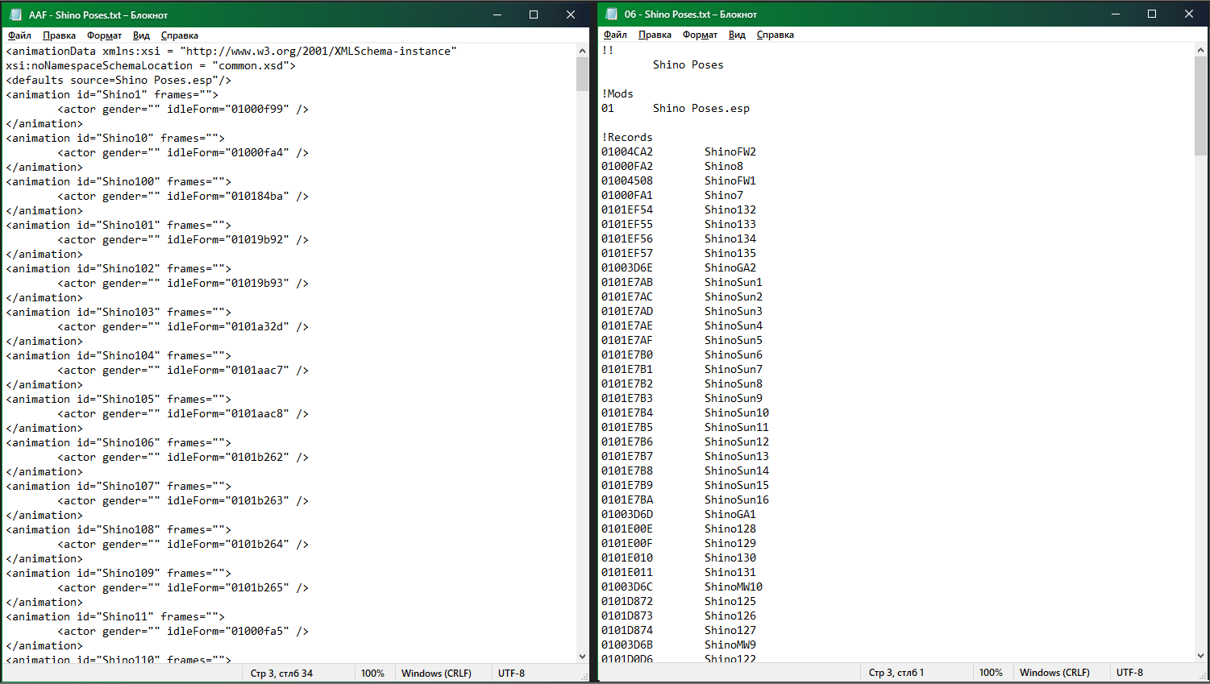
Task: Click 'Shino Poses' heading in 06 window
Action: [x=688, y=64]
